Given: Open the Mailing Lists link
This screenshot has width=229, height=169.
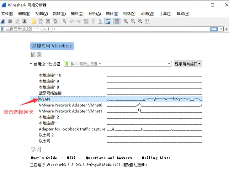Looking at the screenshot, I should [156, 158].
